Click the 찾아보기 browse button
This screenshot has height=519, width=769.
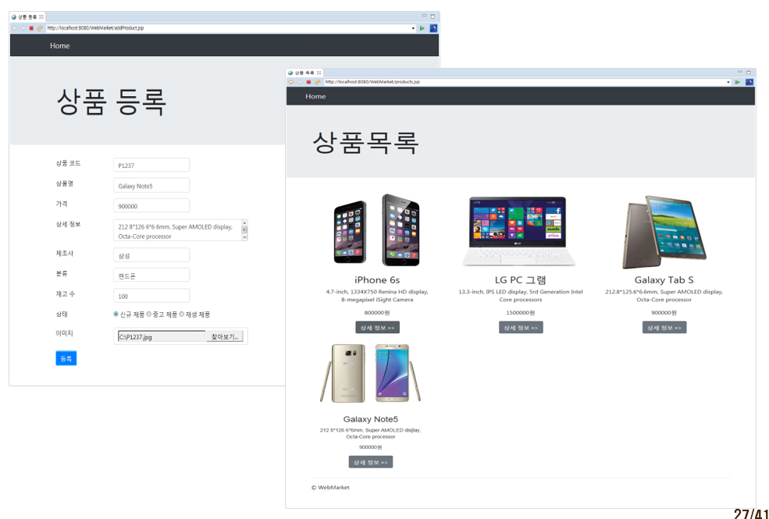tap(225, 336)
